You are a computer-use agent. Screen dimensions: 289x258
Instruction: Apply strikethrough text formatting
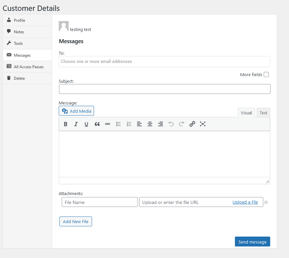(108, 124)
